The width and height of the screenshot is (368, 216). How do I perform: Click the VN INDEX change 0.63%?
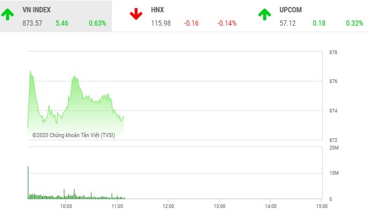point(98,23)
